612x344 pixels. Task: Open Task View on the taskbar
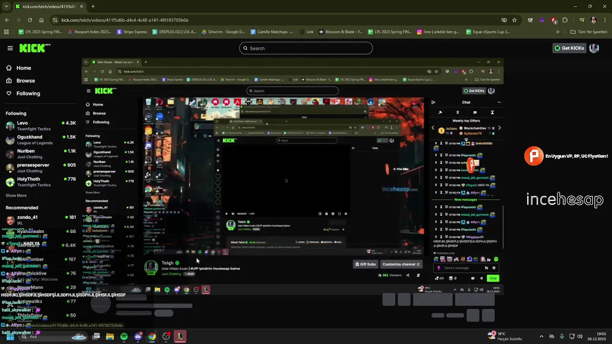96,336
